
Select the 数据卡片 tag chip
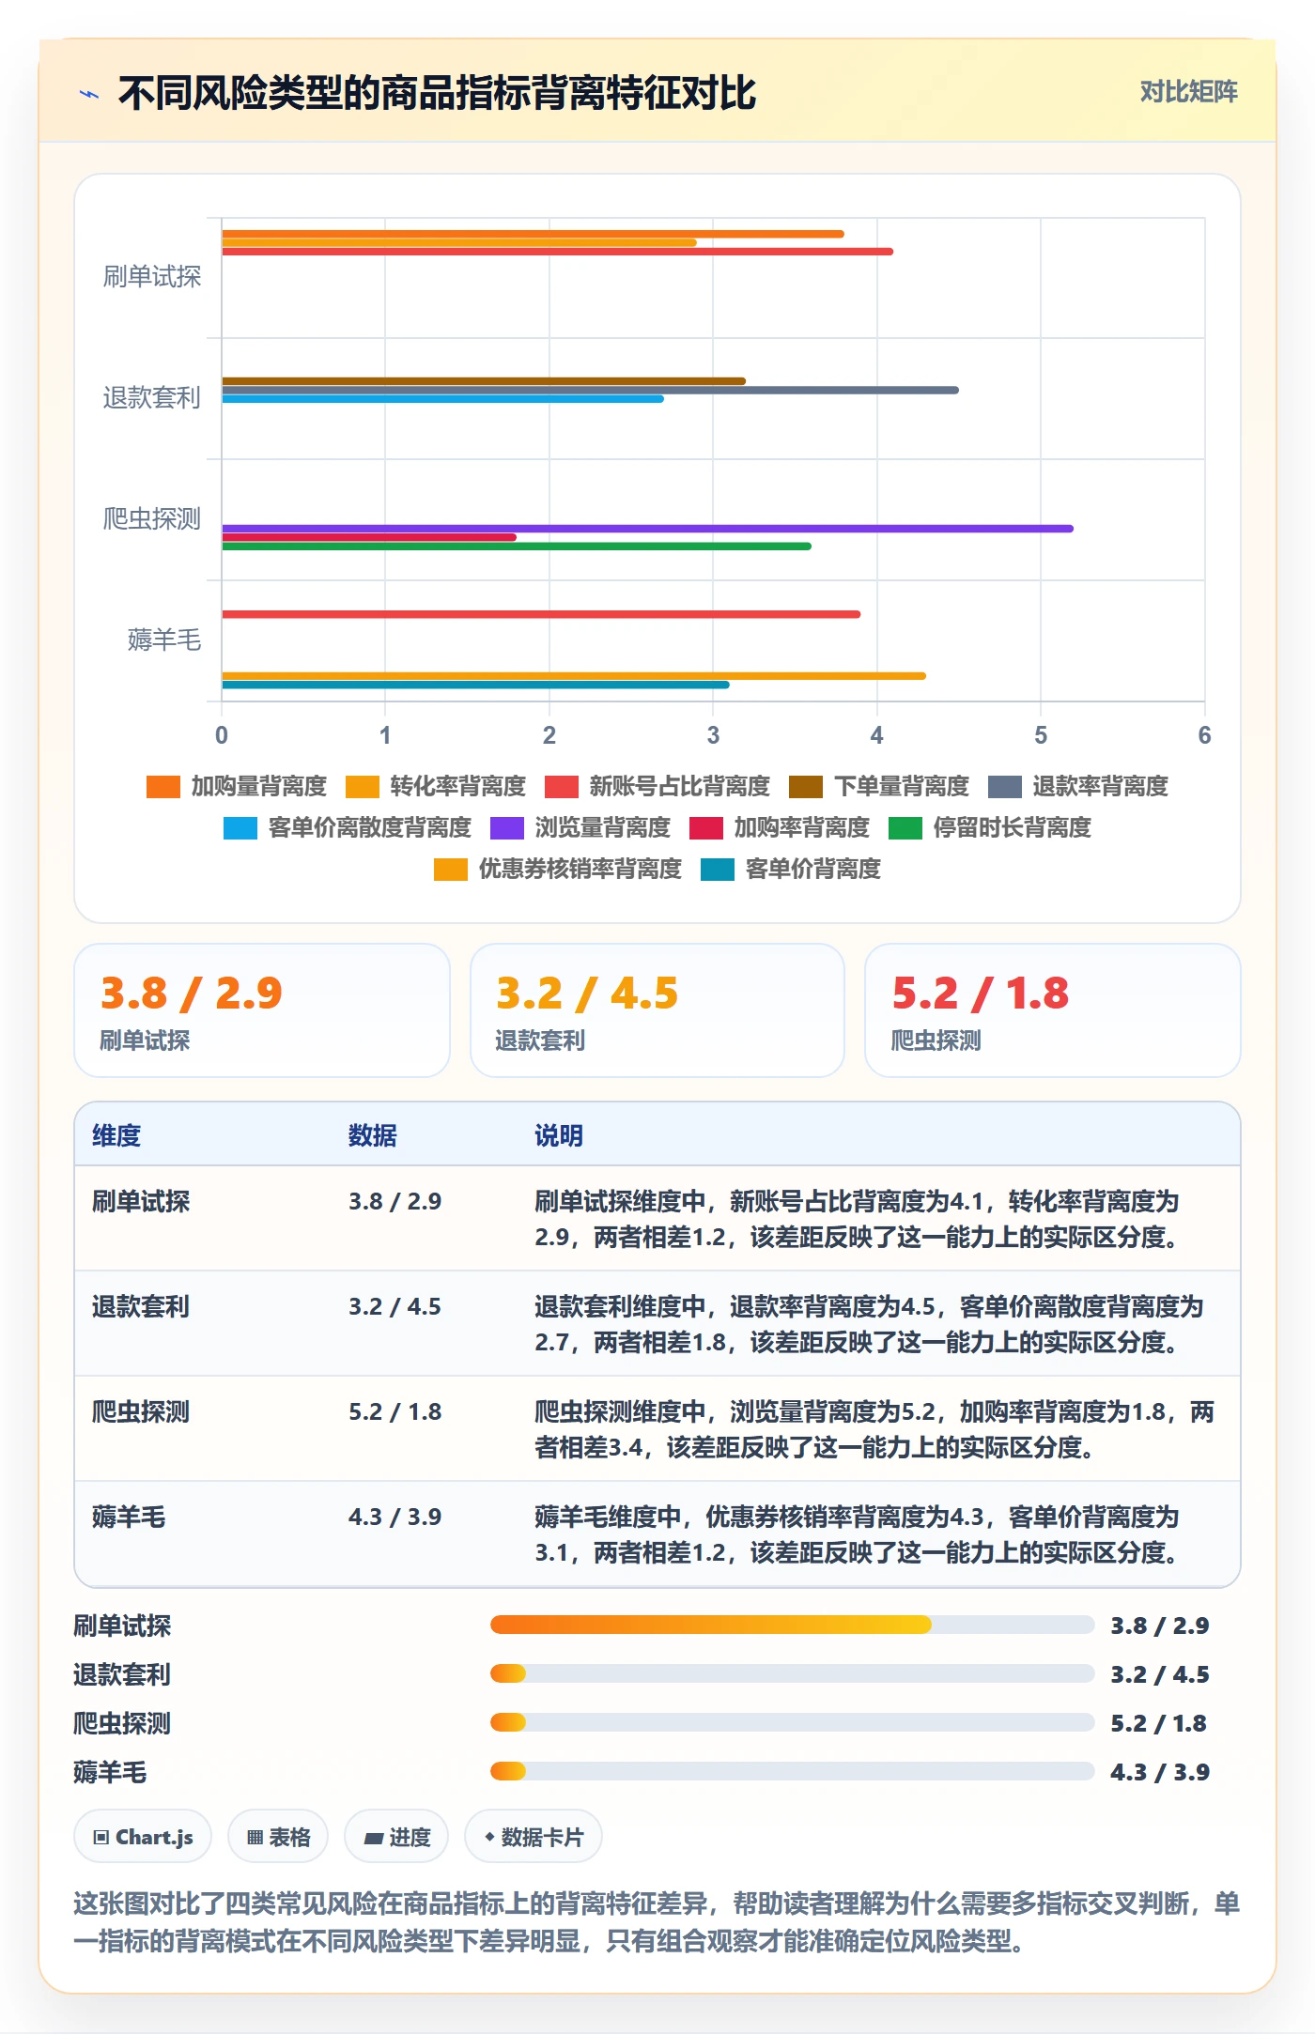[x=534, y=1837]
